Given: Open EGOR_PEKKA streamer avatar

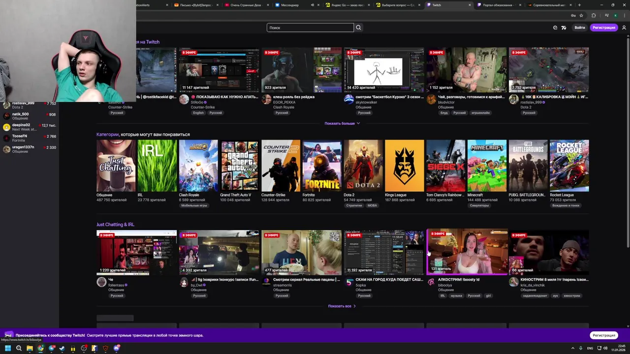Looking at the screenshot, I should tap(266, 99).
